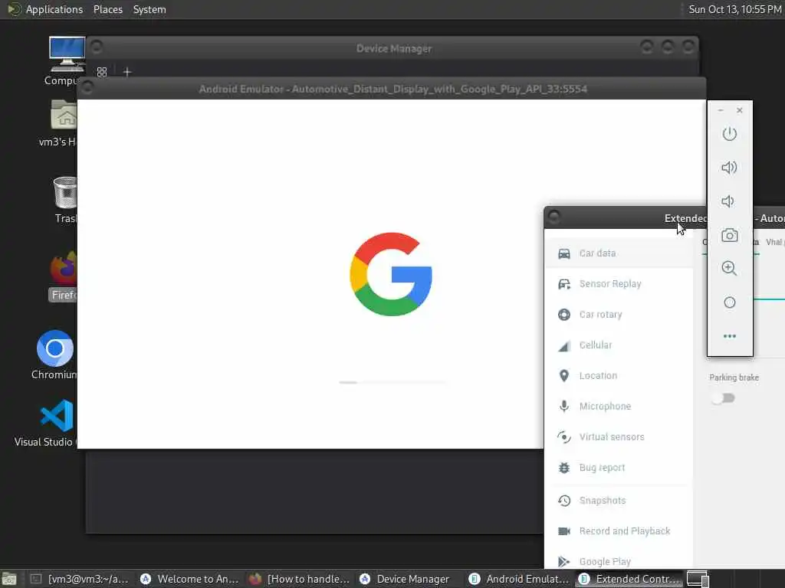Switch to the Vhal tab
Image resolution: width=785 pixels, height=588 pixels.
pyautogui.click(x=774, y=243)
